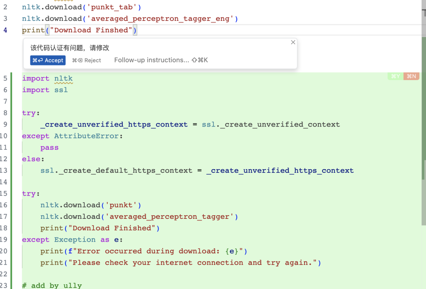426x289 pixels.
Task: Click ssl._create_unverified_context on line 9
Action: 271,125
